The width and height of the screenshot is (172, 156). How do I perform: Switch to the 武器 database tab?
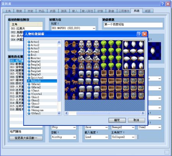53,11
